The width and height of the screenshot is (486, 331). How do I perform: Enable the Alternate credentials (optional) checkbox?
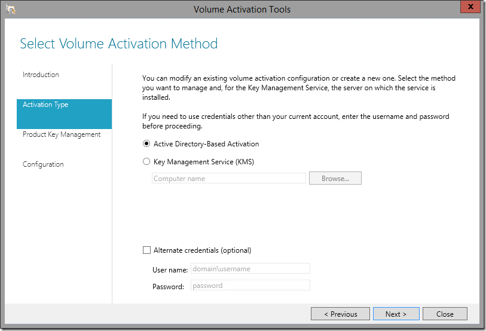[x=146, y=250]
